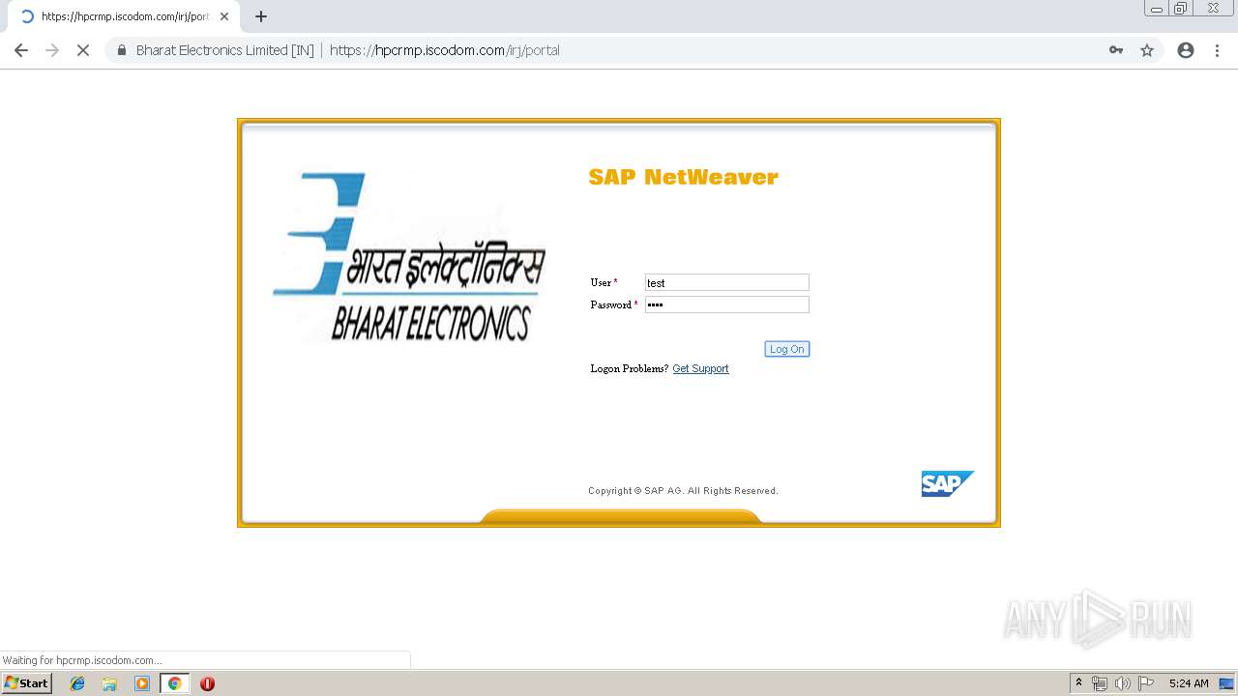Open the Chrome three-dot menu
Screen dimensions: 1238x696
pyautogui.click(x=1218, y=50)
